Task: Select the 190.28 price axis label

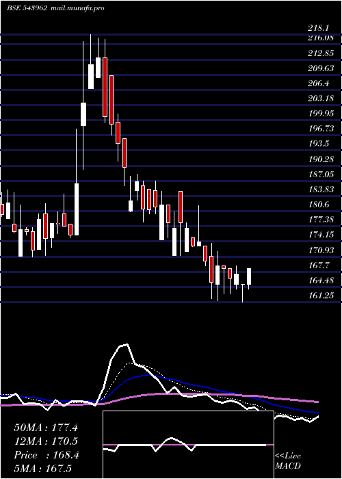Action: [321, 159]
